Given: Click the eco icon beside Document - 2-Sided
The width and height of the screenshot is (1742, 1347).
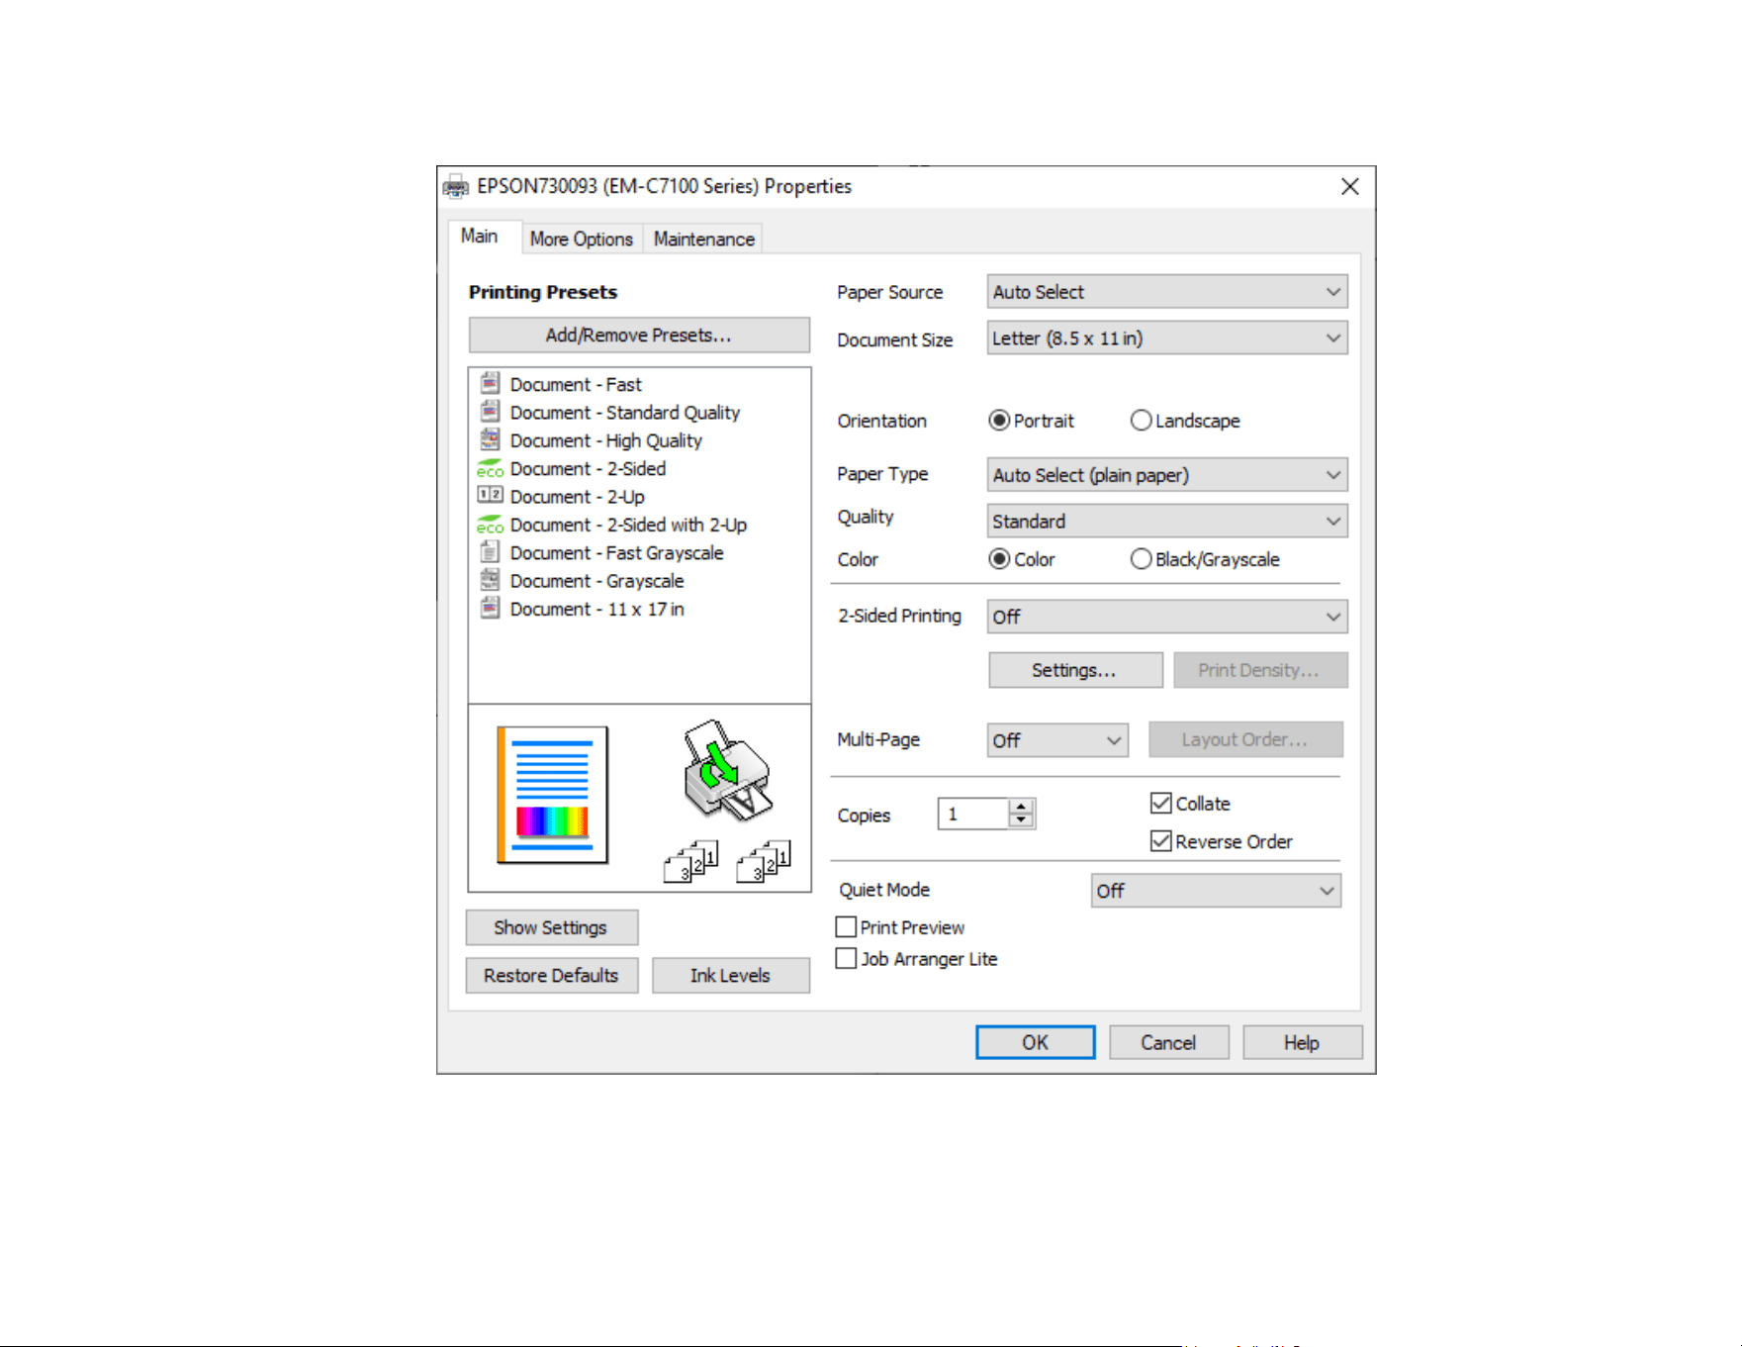Looking at the screenshot, I should (490, 468).
